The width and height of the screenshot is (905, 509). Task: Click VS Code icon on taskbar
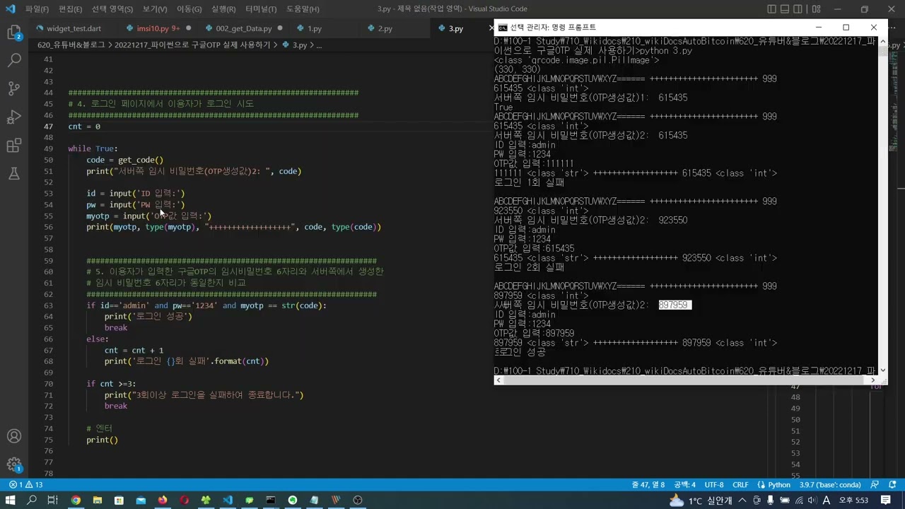[x=228, y=501]
